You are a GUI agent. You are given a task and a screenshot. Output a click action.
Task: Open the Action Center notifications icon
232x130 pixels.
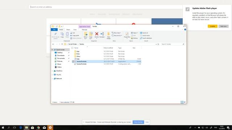point(228,127)
